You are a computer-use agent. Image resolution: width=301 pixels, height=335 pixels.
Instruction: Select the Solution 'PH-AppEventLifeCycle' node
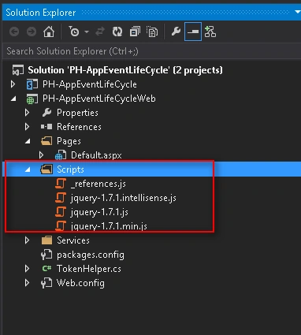[x=125, y=70]
